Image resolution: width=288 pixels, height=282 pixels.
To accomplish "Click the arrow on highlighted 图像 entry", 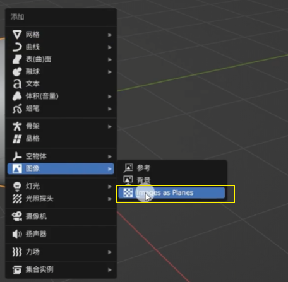I will (x=110, y=169).
